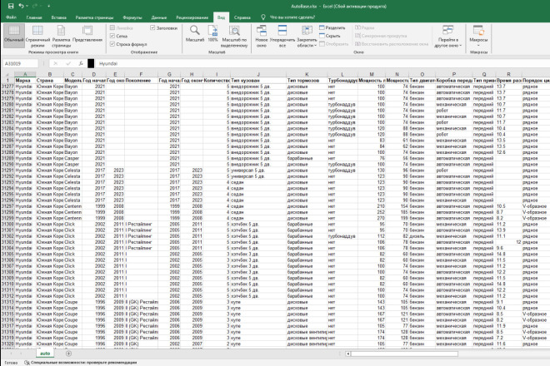Open the Представления custom views icon

[87, 34]
